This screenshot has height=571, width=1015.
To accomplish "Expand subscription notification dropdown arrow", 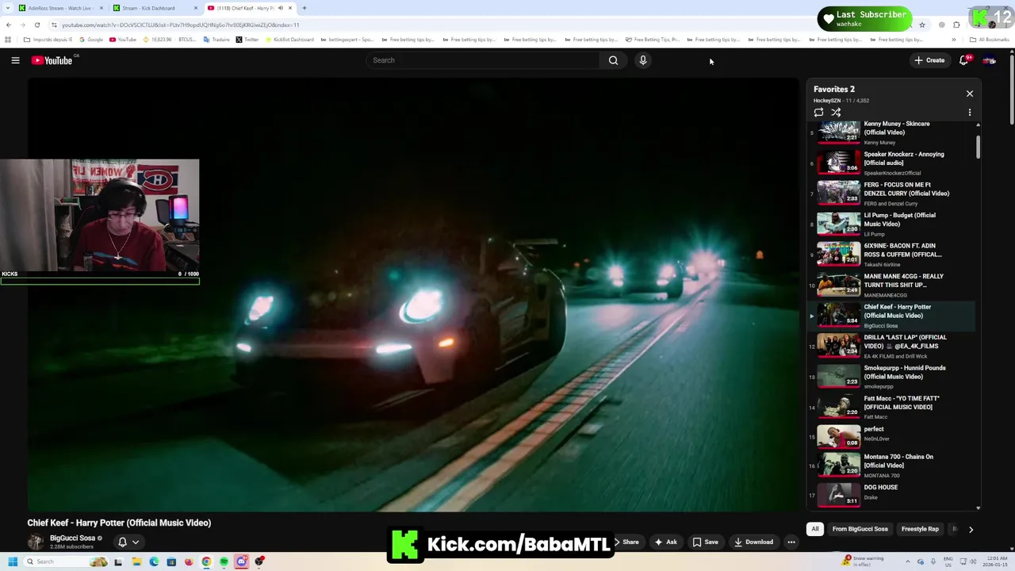I will tap(136, 542).
